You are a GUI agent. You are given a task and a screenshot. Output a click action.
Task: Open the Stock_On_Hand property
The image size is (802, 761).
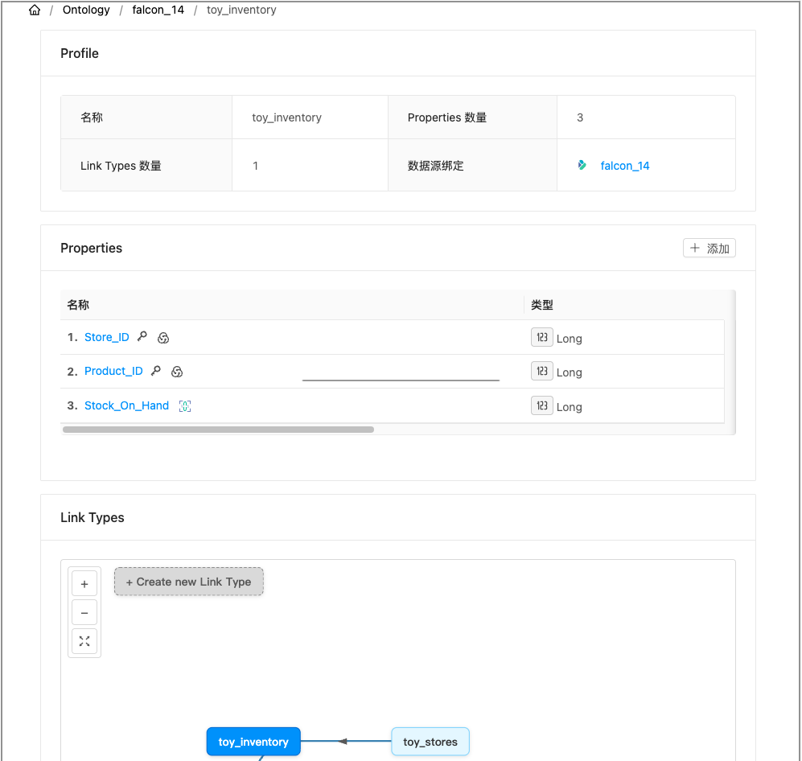[126, 405]
